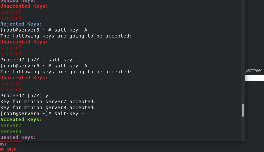Click the Denied Keys heading above red underline

(x=18, y=137)
